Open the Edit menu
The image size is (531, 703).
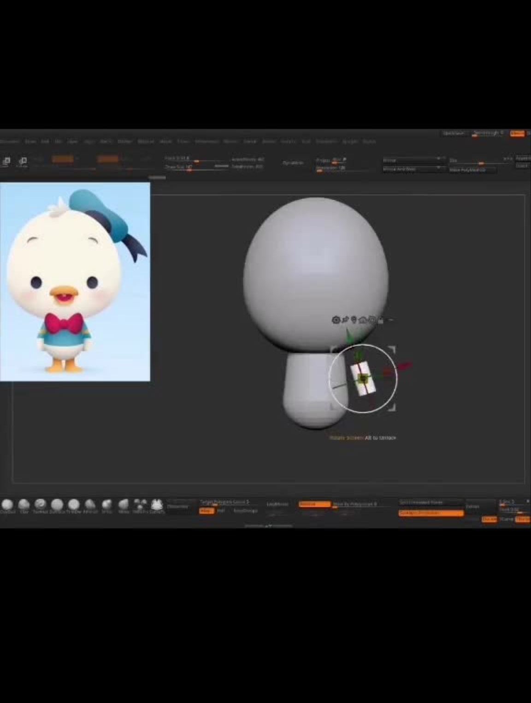pos(45,142)
